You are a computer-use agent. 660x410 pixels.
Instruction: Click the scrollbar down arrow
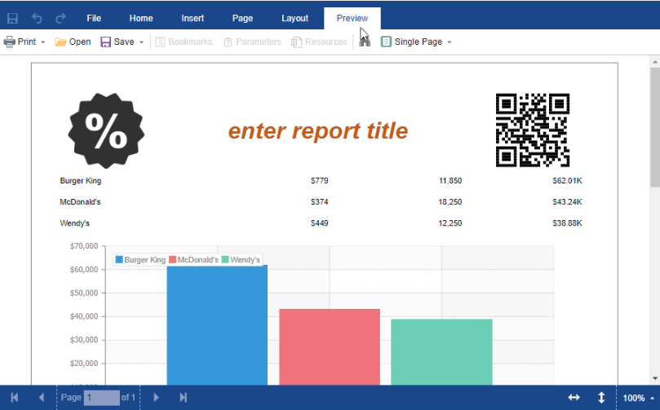(655, 378)
